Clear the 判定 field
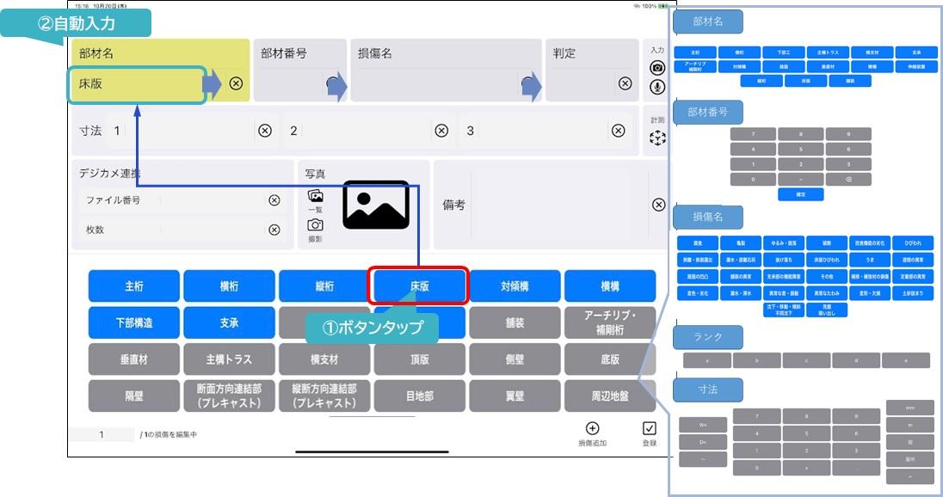This screenshot has width=943, height=497. 626,83
